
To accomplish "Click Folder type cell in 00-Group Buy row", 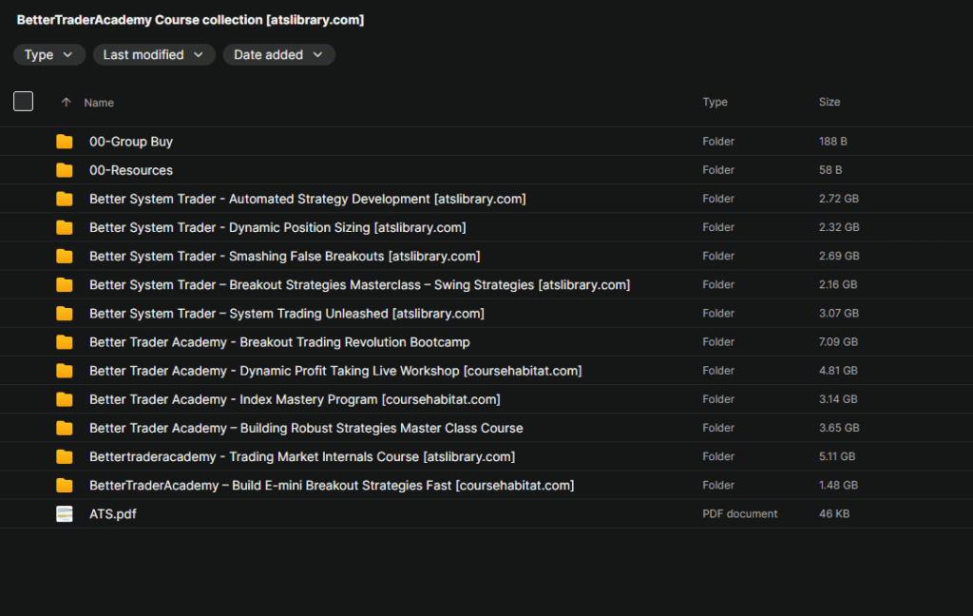I will pos(718,141).
